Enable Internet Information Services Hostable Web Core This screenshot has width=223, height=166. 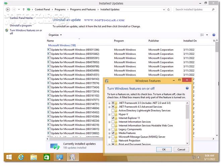113,126
